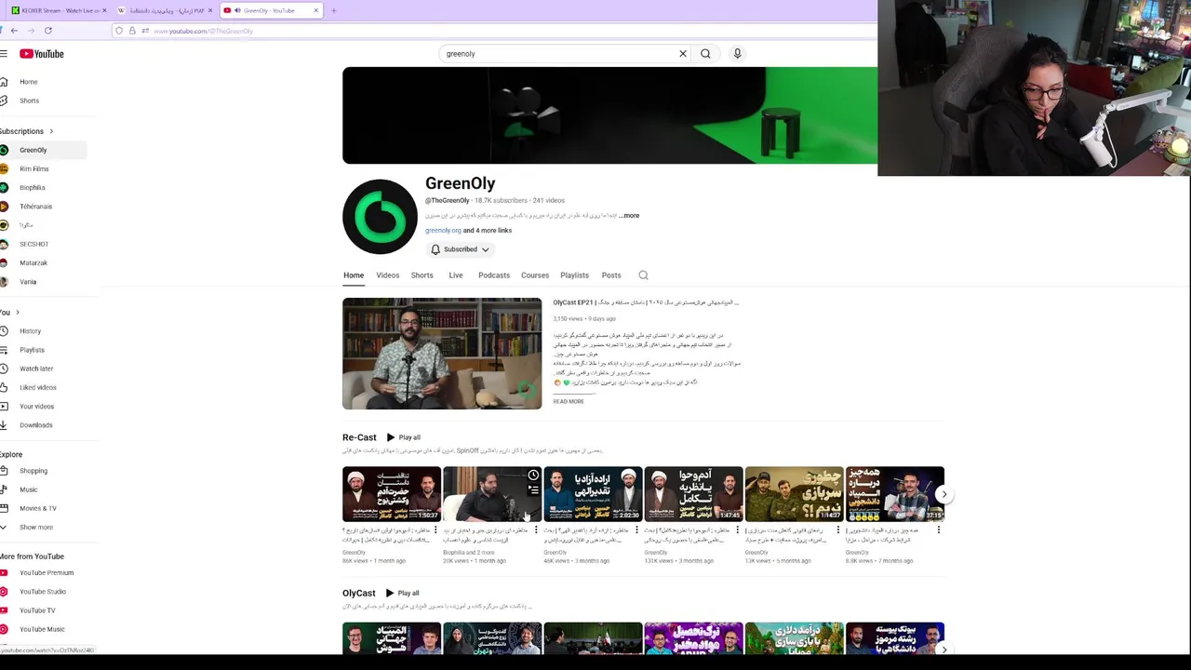Expand the You section chevron
This screenshot has height=670, width=1191.
[17, 313]
